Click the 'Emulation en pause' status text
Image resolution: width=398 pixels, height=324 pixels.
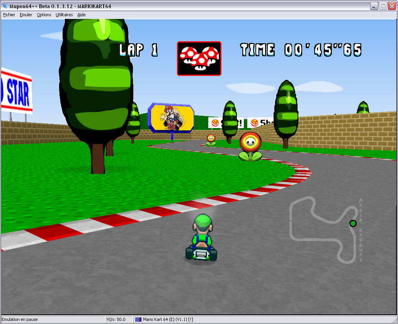coord(20,319)
